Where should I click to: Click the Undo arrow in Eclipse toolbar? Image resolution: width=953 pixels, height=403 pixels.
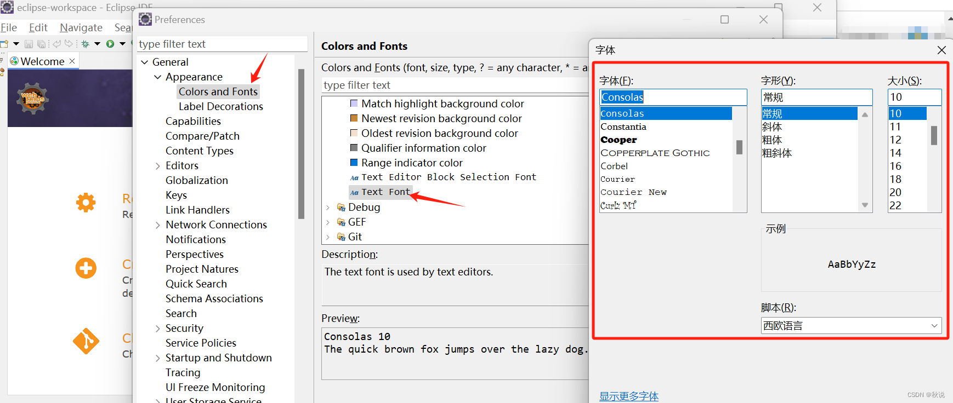point(56,44)
